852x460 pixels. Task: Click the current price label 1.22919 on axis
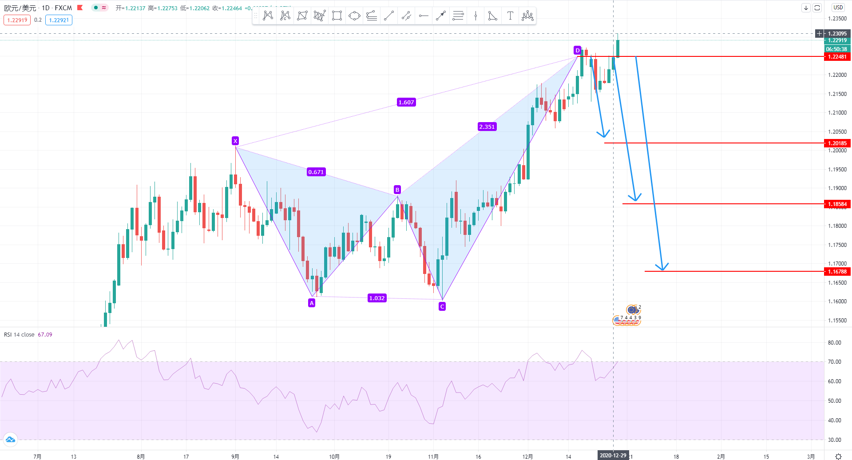click(x=837, y=40)
